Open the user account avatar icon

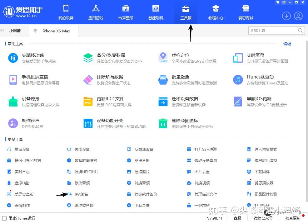click(x=298, y=16)
